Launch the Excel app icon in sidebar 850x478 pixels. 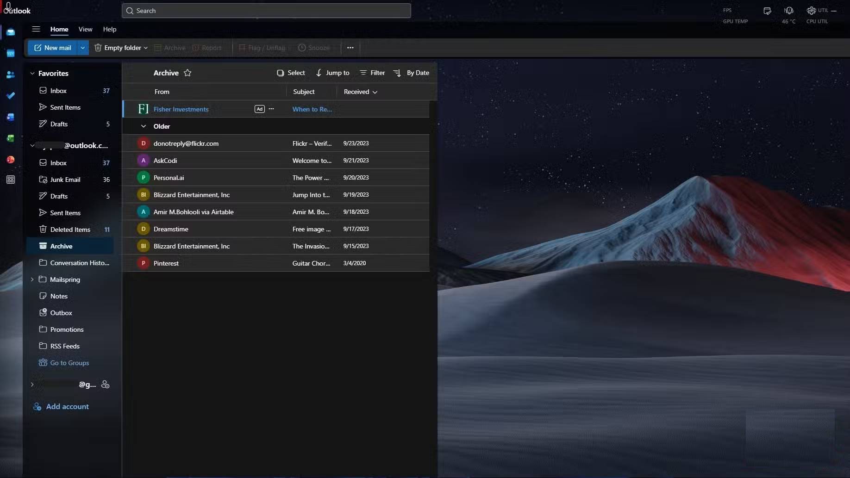tap(11, 138)
